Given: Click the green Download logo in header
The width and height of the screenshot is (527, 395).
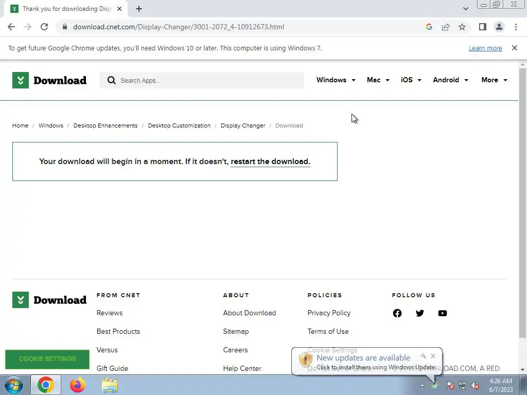Looking at the screenshot, I should [49, 80].
